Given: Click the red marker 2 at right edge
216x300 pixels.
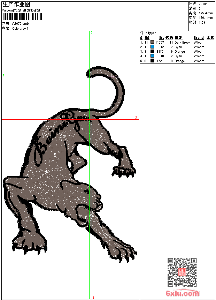Looking at the screenshot, I should 136,118.
